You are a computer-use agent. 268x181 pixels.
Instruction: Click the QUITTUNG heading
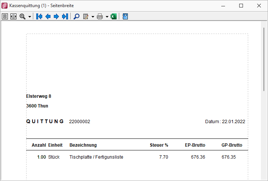pos(45,121)
